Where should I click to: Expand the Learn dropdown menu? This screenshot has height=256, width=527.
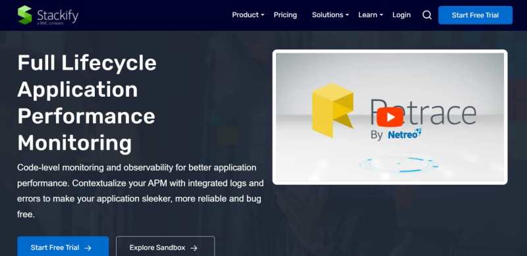point(371,15)
